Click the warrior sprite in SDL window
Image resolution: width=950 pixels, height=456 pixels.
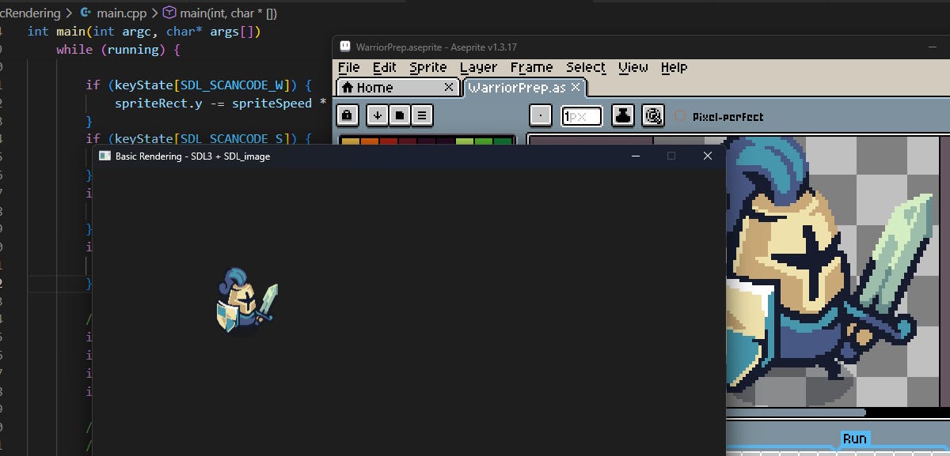point(246,301)
